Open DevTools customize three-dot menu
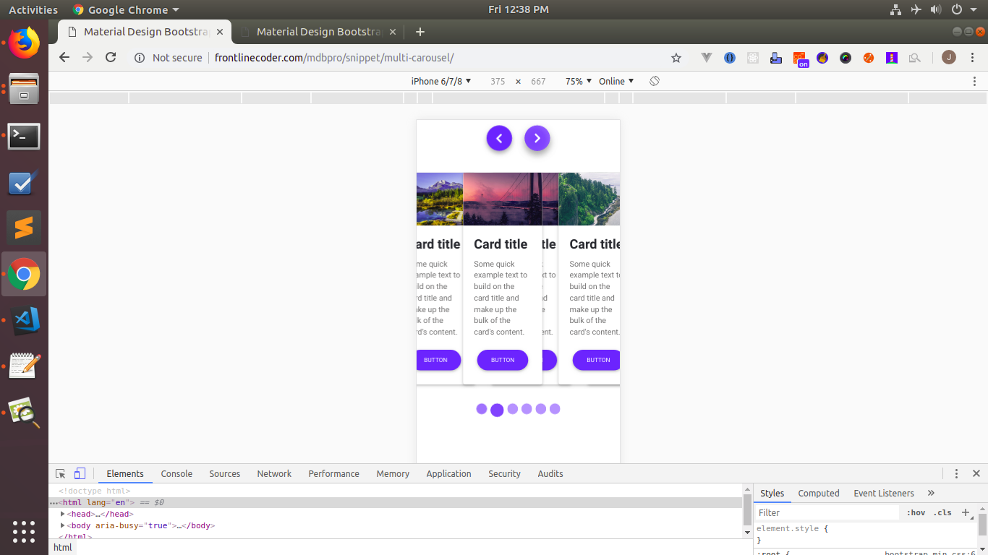The image size is (988, 555). point(956,474)
